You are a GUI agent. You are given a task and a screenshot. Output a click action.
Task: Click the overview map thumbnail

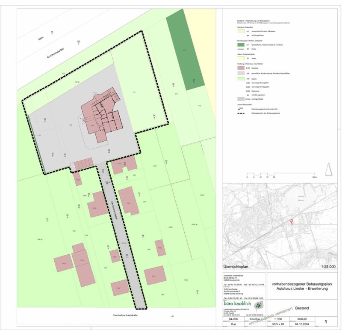point(280,226)
